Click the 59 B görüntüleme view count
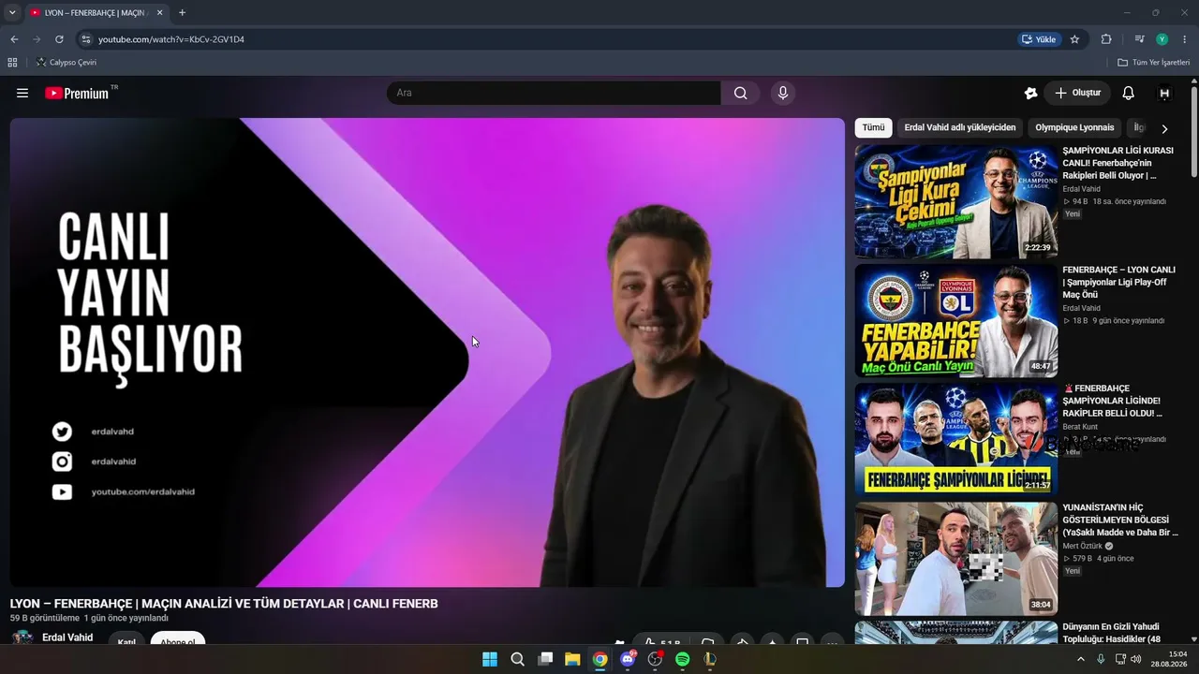The width and height of the screenshot is (1199, 674). tap(45, 619)
